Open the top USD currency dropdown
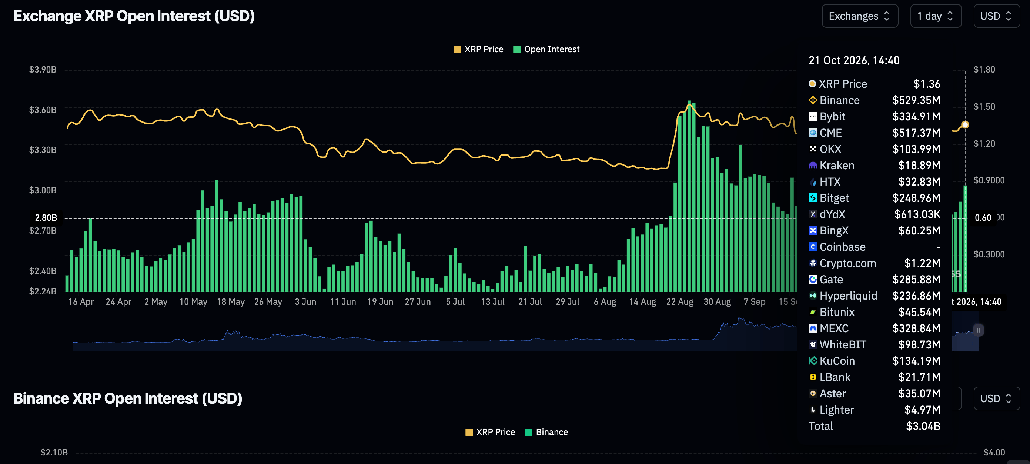 996,16
